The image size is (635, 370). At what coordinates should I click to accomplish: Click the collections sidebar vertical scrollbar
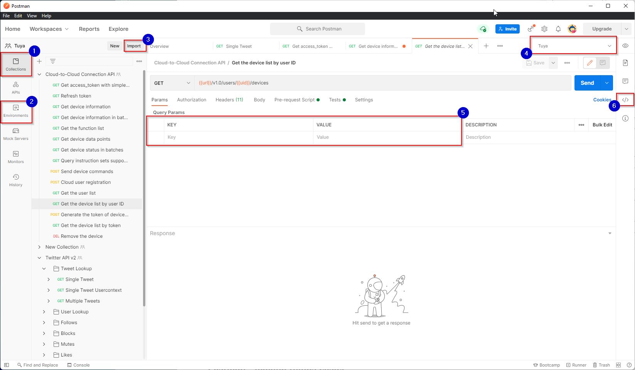point(144,189)
